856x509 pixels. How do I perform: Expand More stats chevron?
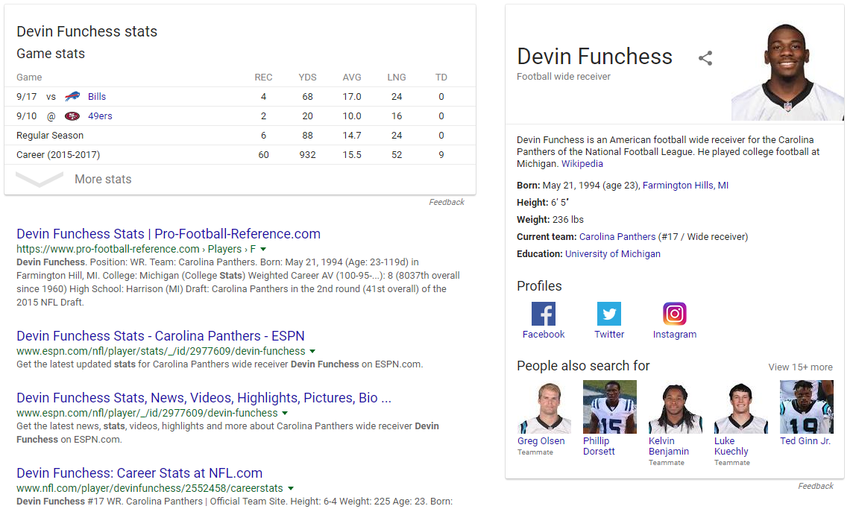pyautogui.click(x=40, y=180)
